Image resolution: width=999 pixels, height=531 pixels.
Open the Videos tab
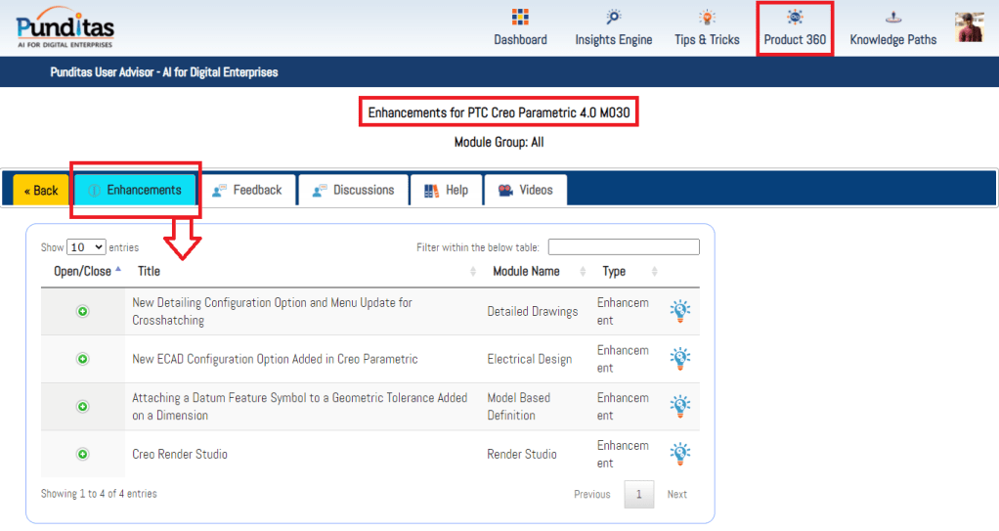coord(525,190)
